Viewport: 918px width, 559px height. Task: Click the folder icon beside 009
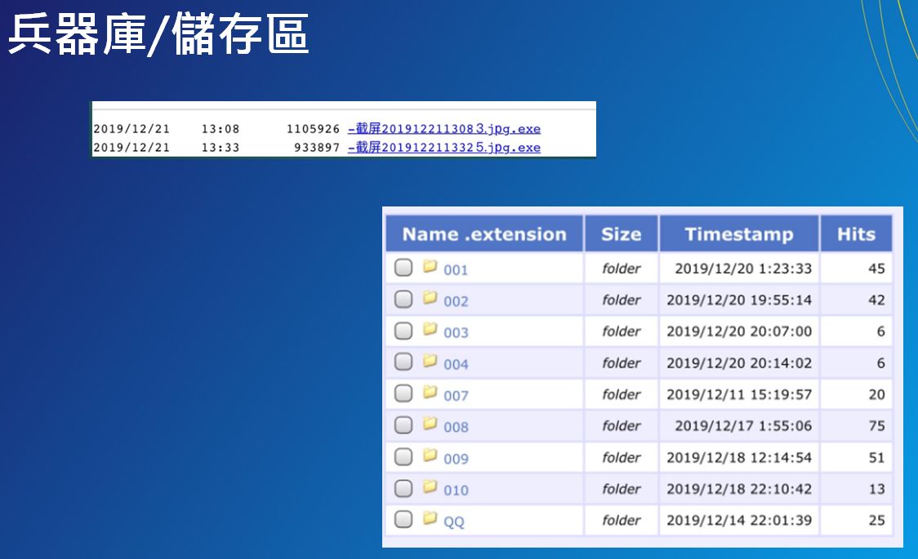coord(430,455)
